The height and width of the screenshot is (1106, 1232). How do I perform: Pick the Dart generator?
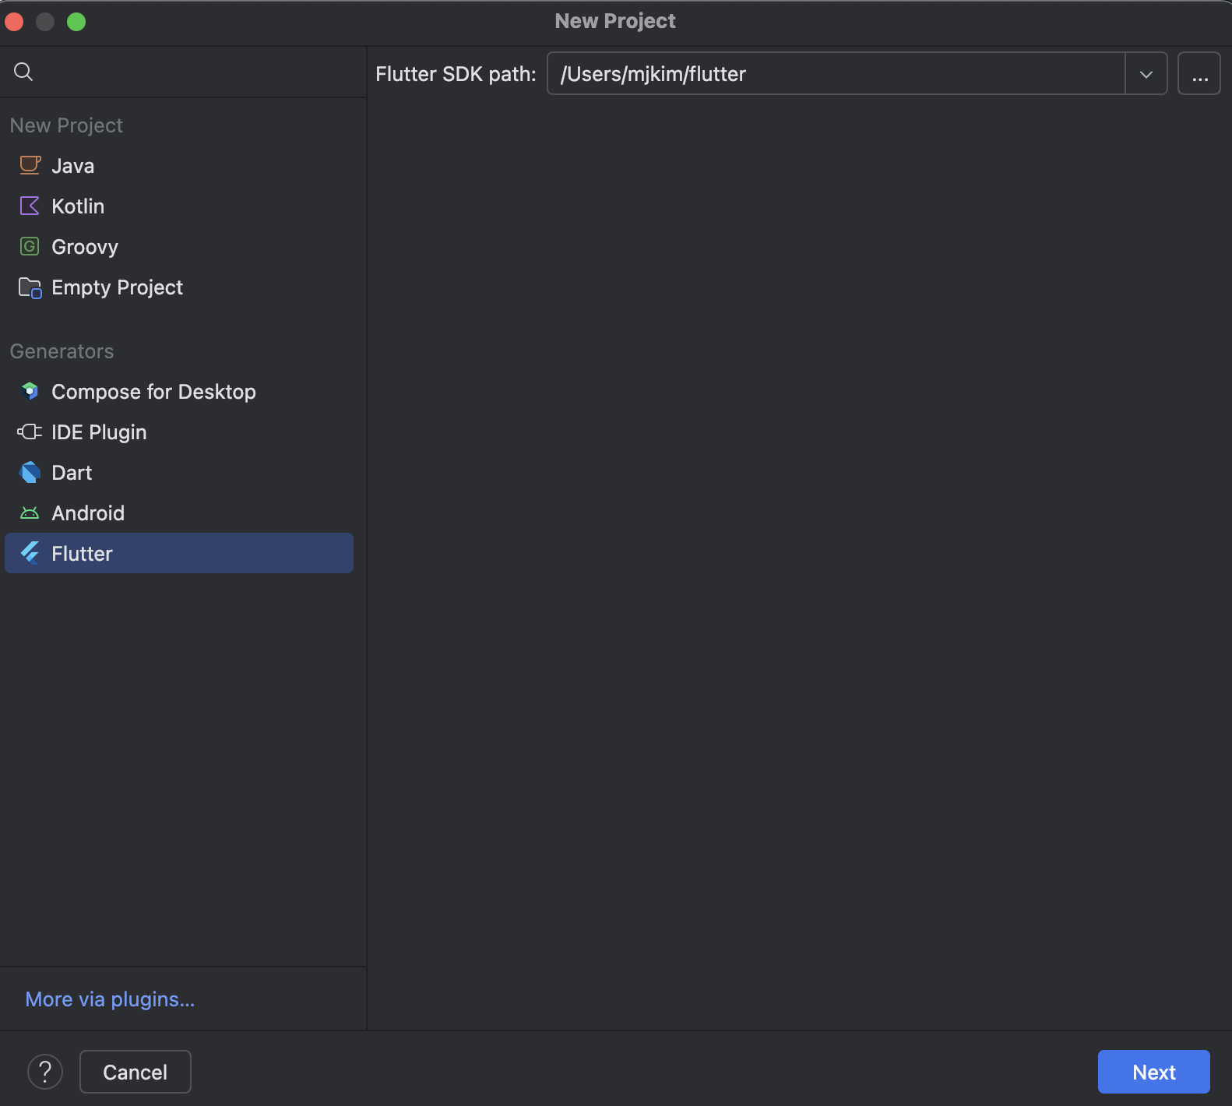coord(179,472)
